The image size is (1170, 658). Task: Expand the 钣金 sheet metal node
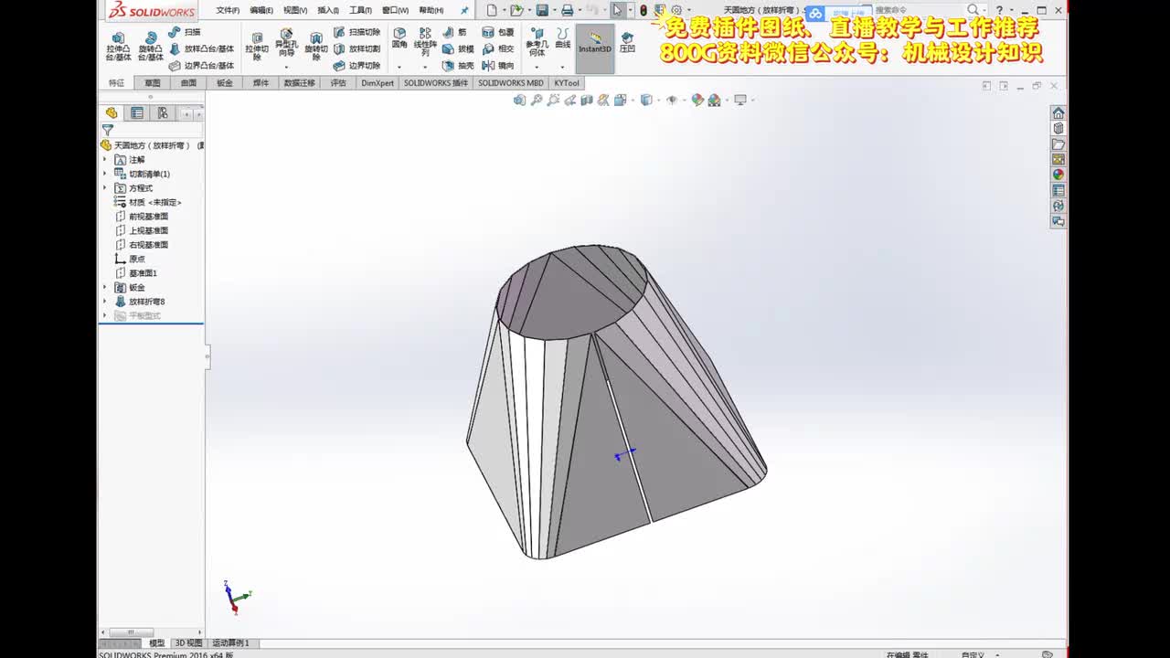[104, 287]
